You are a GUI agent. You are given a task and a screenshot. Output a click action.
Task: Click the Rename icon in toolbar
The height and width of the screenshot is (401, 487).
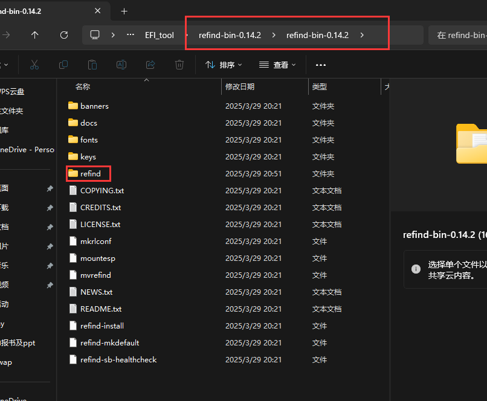(x=121, y=65)
